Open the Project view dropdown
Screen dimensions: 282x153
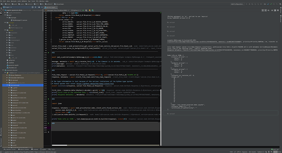[7, 7]
